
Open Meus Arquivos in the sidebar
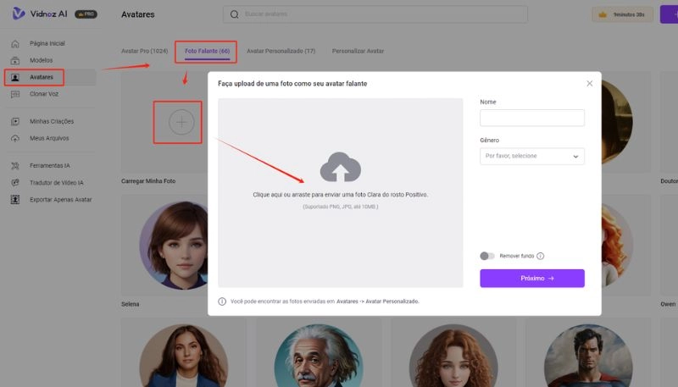[x=50, y=139]
